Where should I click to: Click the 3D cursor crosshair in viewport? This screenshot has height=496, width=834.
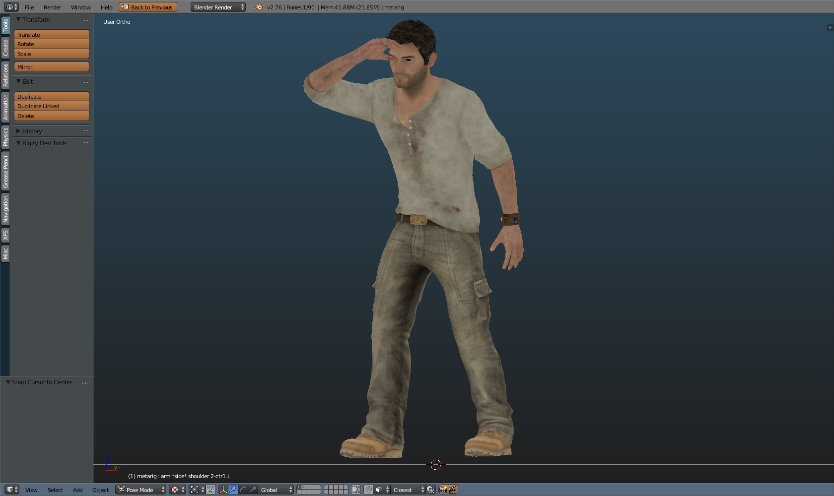436,464
